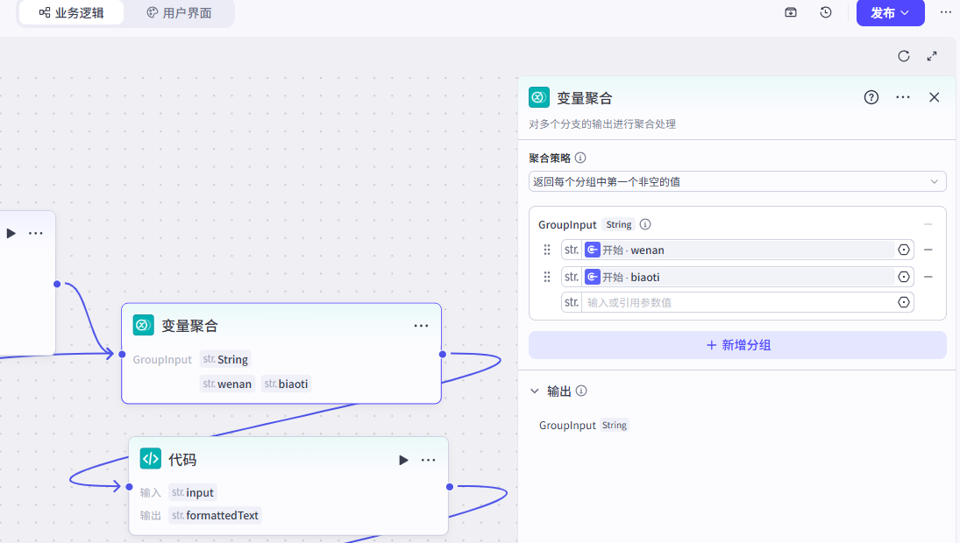Viewport: 960px width, 543px height.
Task: Click the reference picker for 开始 wenan
Action: (x=904, y=250)
